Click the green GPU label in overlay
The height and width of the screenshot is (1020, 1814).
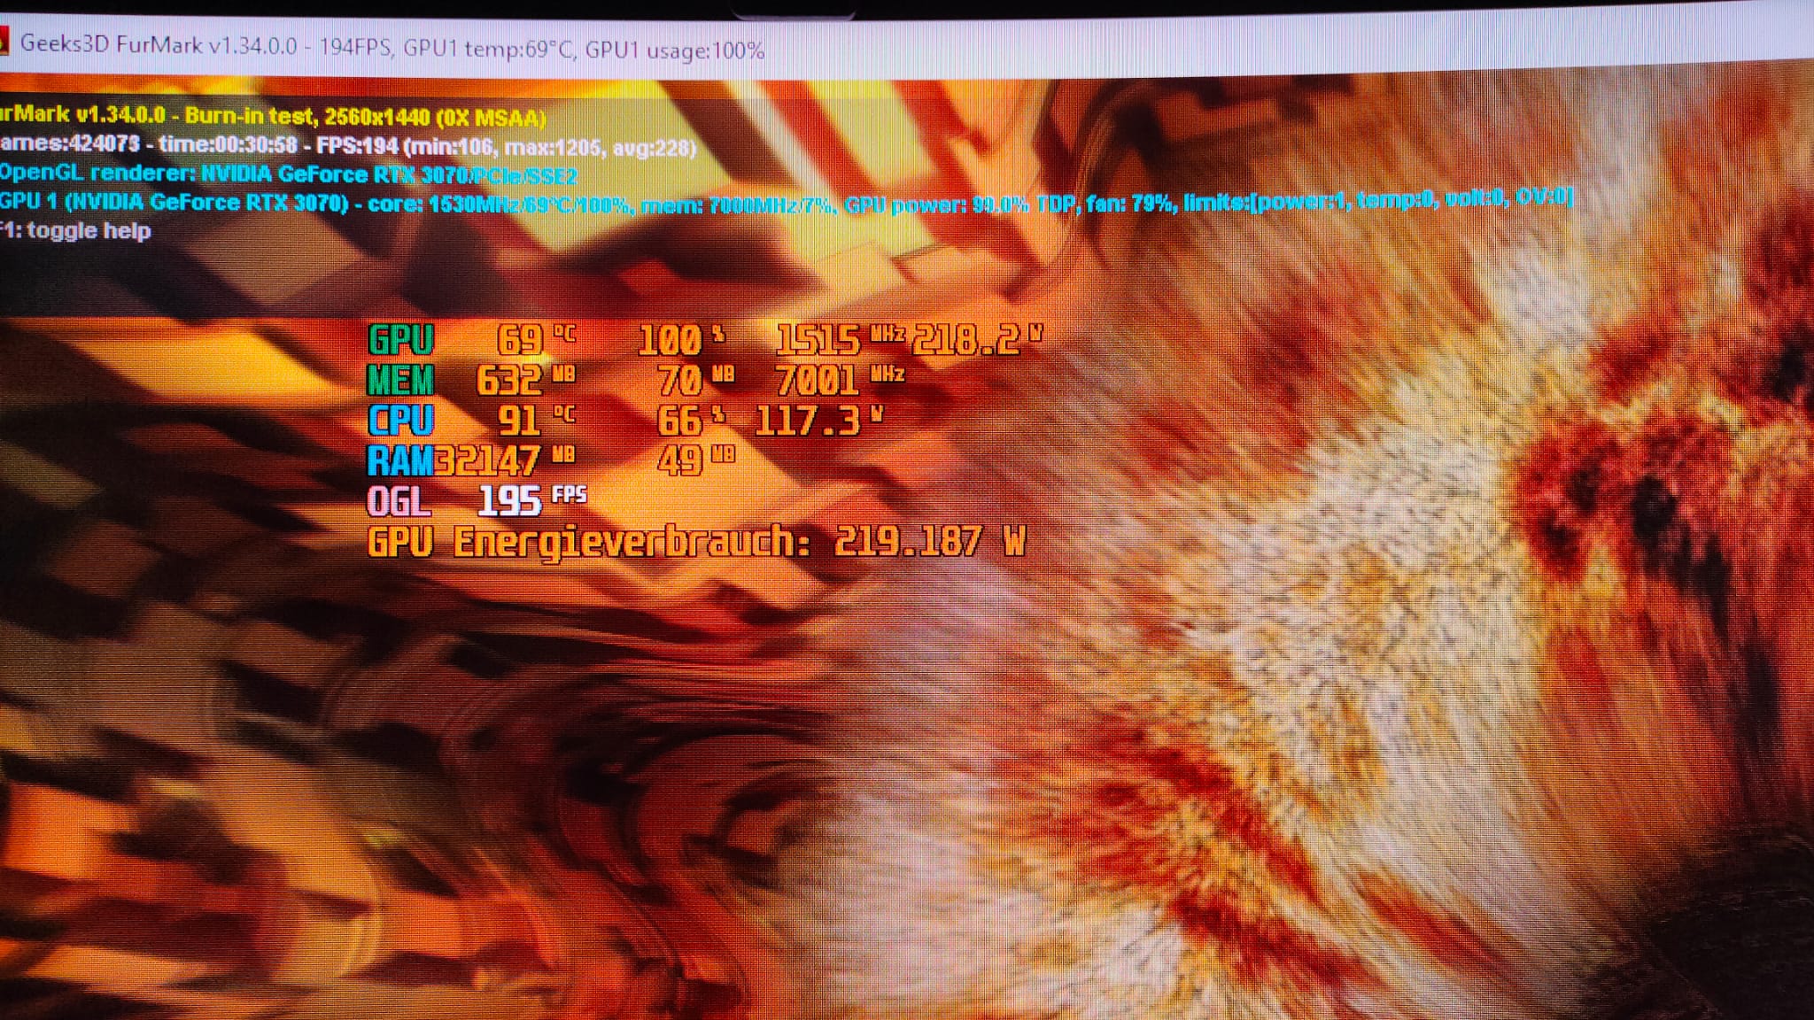pyautogui.click(x=400, y=340)
